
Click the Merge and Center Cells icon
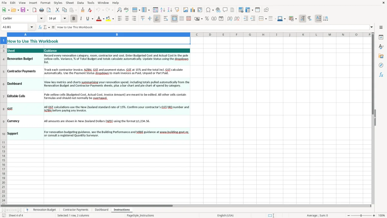point(174,19)
